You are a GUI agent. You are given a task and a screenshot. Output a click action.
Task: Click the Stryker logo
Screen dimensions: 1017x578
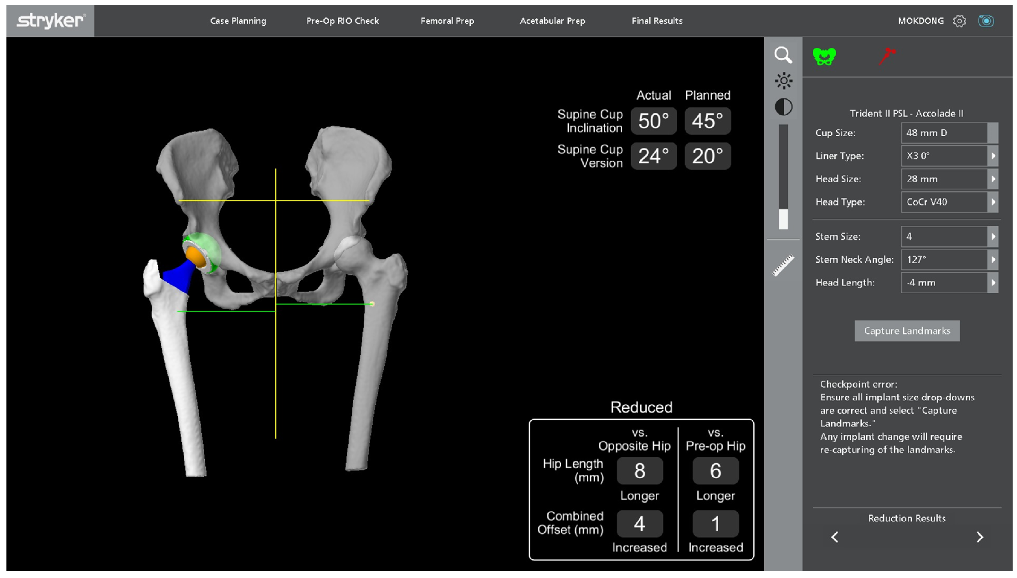[x=50, y=21]
